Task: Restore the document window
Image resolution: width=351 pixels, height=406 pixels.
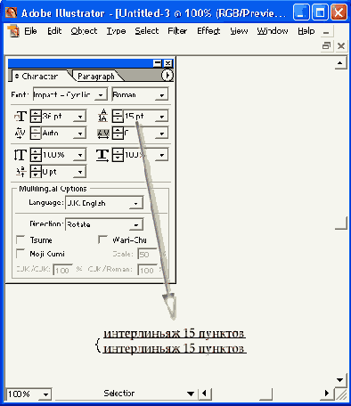Action: (327, 45)
